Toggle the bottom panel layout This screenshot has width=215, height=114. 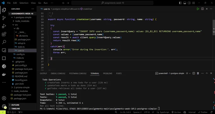pos(185,3)
